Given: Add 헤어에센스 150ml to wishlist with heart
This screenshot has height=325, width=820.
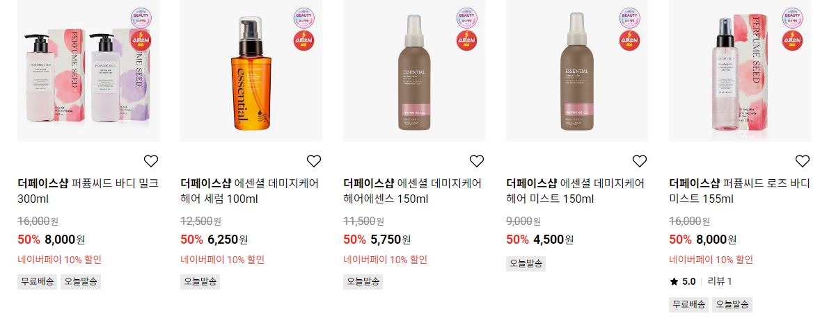Looking at the screenshot, I should pos(476,161).
